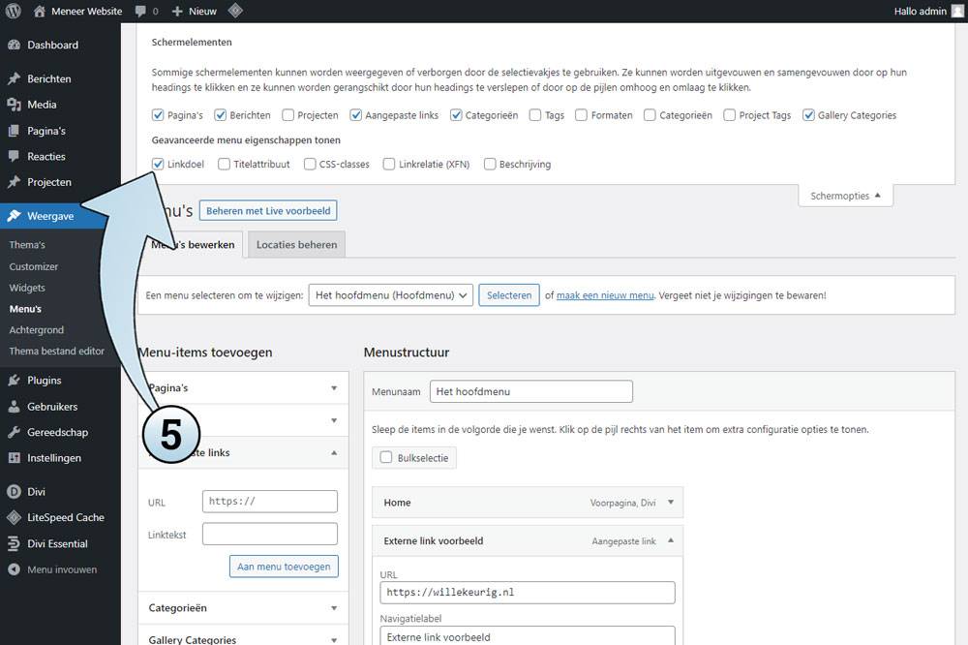Click the Menunaam text field

tap(530, 391)
